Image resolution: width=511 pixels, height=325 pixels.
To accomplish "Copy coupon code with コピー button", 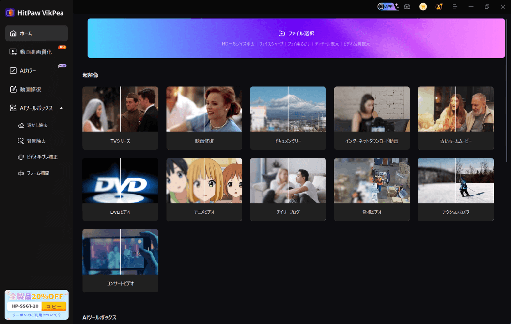I will click(x=54, y=306).
